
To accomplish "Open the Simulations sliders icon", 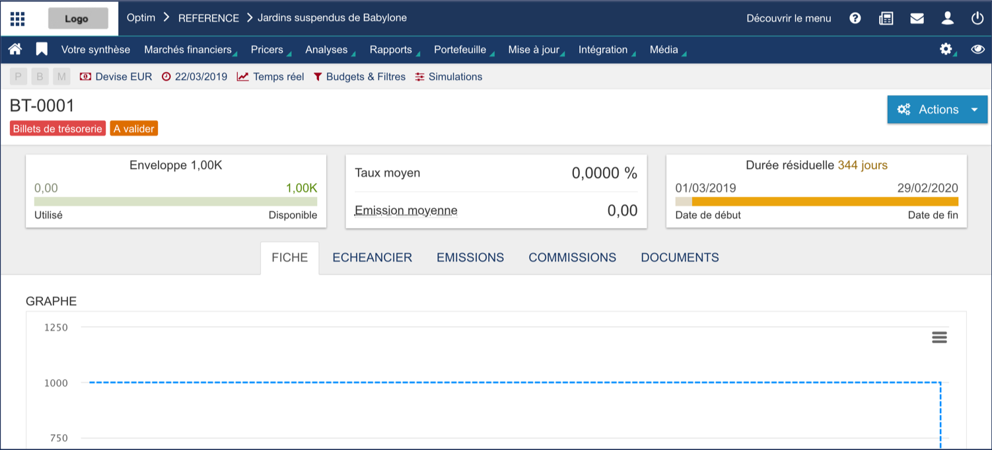I will (x=420, y=76).
